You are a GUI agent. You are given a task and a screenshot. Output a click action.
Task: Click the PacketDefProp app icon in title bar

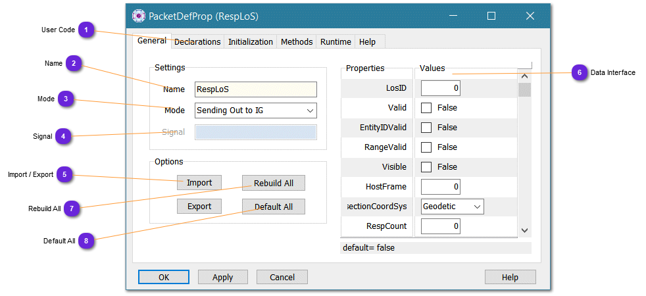[138, 16]
